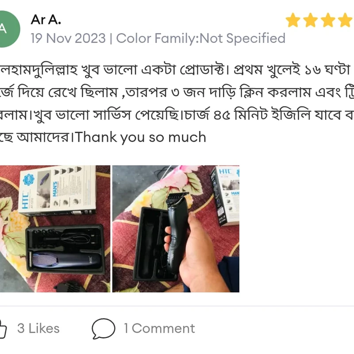Select the first yellow rating star

(293, 20)
